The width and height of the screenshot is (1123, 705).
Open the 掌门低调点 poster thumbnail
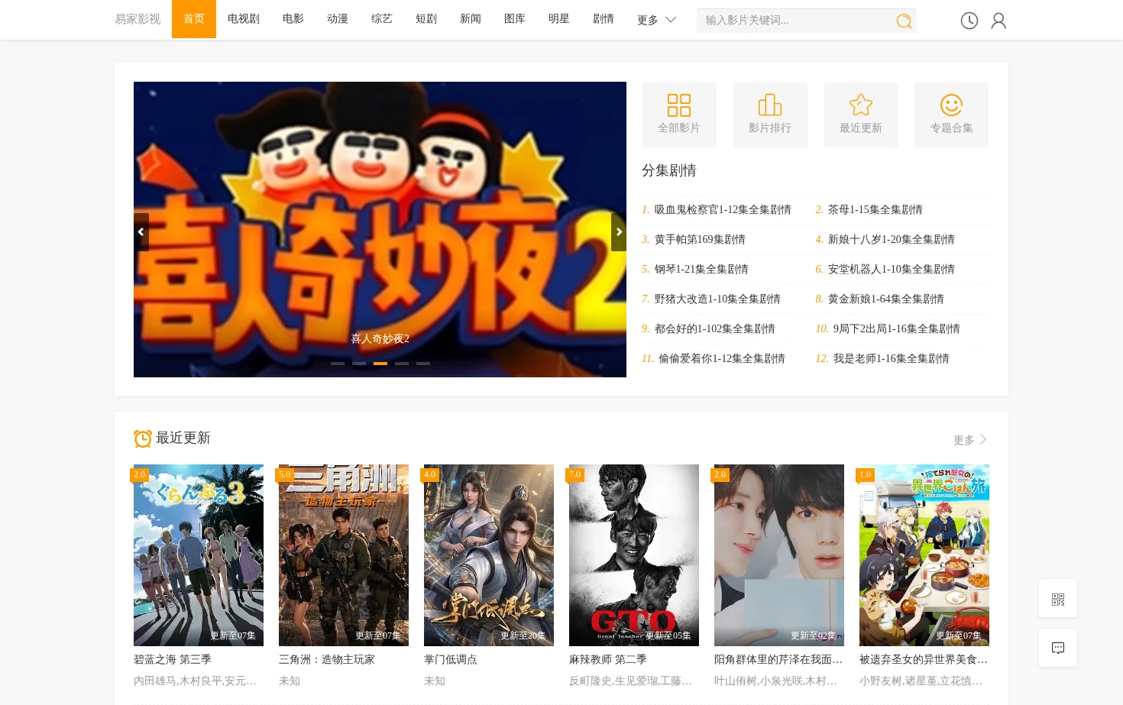tap(489, 555)
